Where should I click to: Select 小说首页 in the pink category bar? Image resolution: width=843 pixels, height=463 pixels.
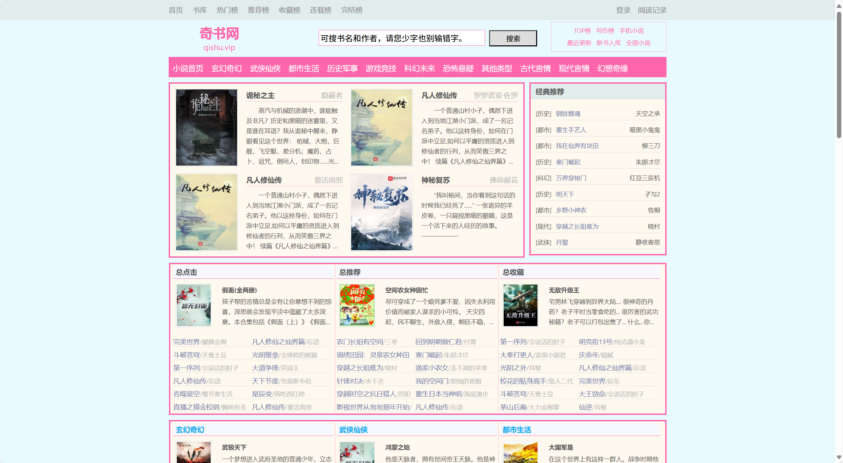click(188, 68)
